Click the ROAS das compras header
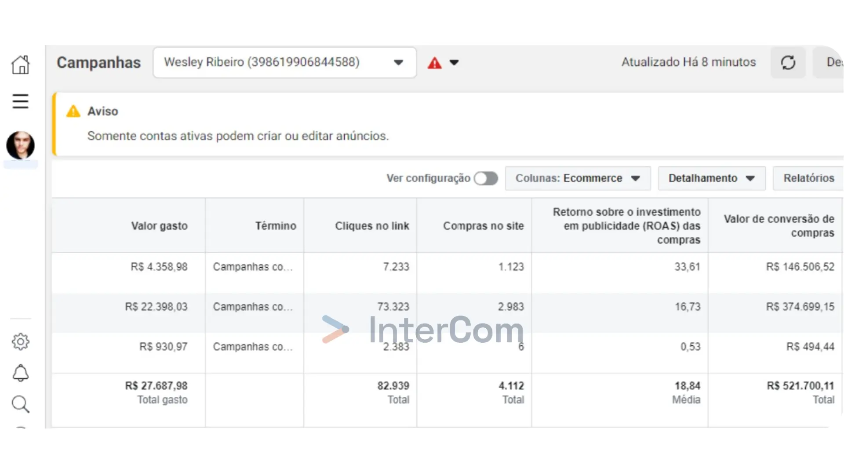Image resolution: width=844 pixels, height=474 pixels. point(626,226)
